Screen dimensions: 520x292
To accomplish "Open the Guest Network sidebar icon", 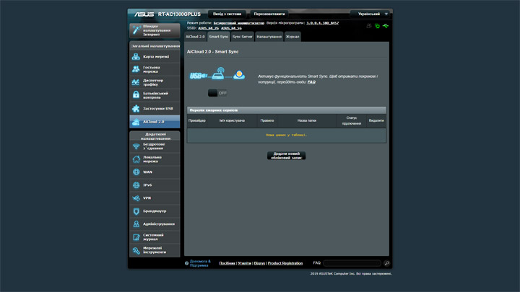I will coord(136,69).
